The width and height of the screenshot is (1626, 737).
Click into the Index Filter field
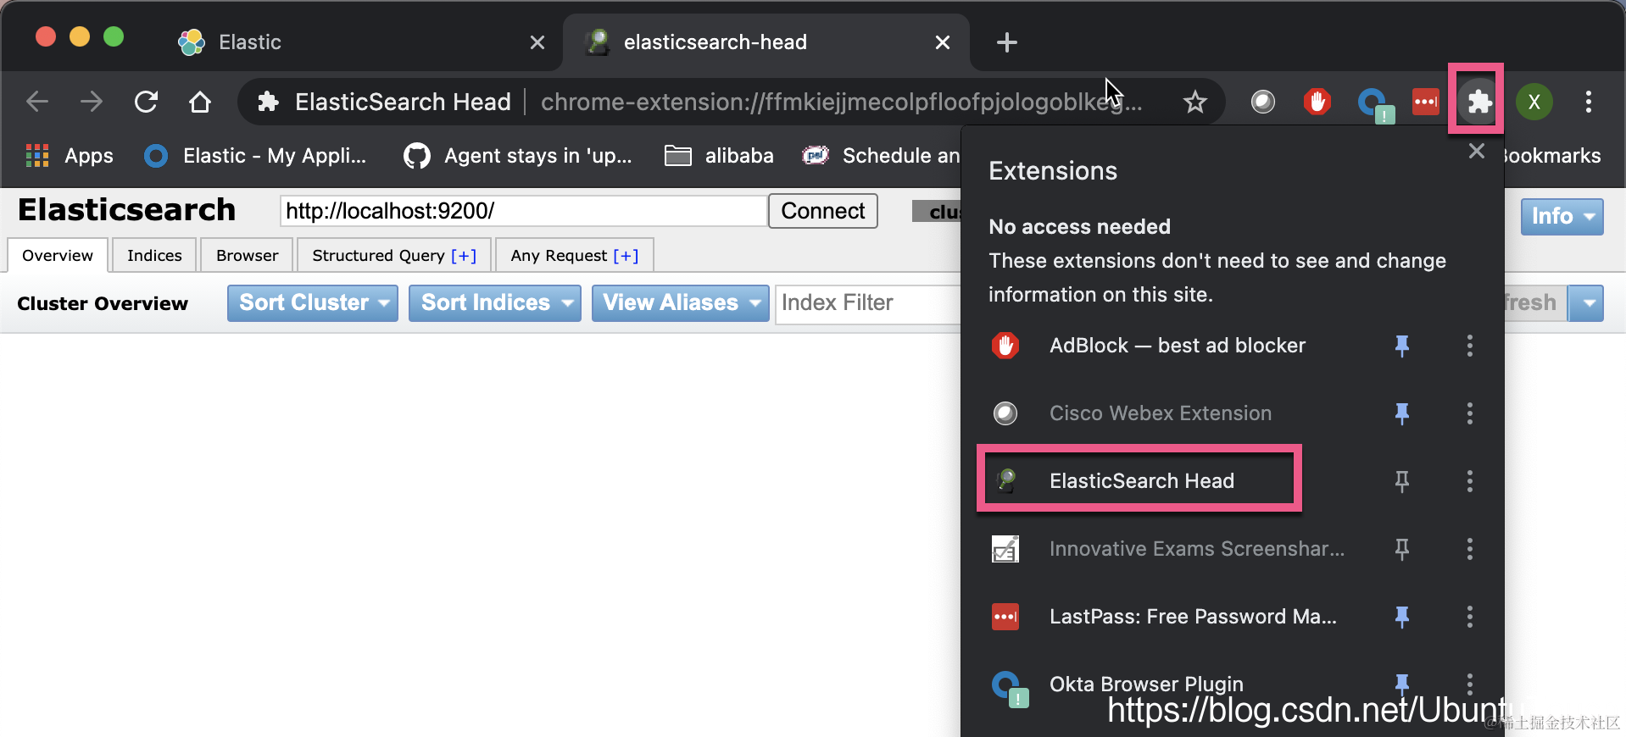tap(868, 302)
